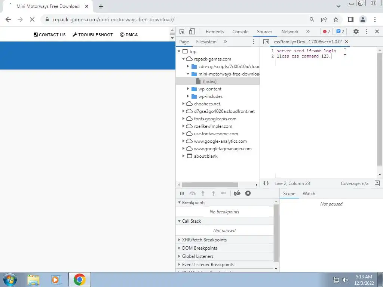The width and height of the screenshot is (383, 287).
Task: Collapse the top frame tree node
Action: (179, 51)
